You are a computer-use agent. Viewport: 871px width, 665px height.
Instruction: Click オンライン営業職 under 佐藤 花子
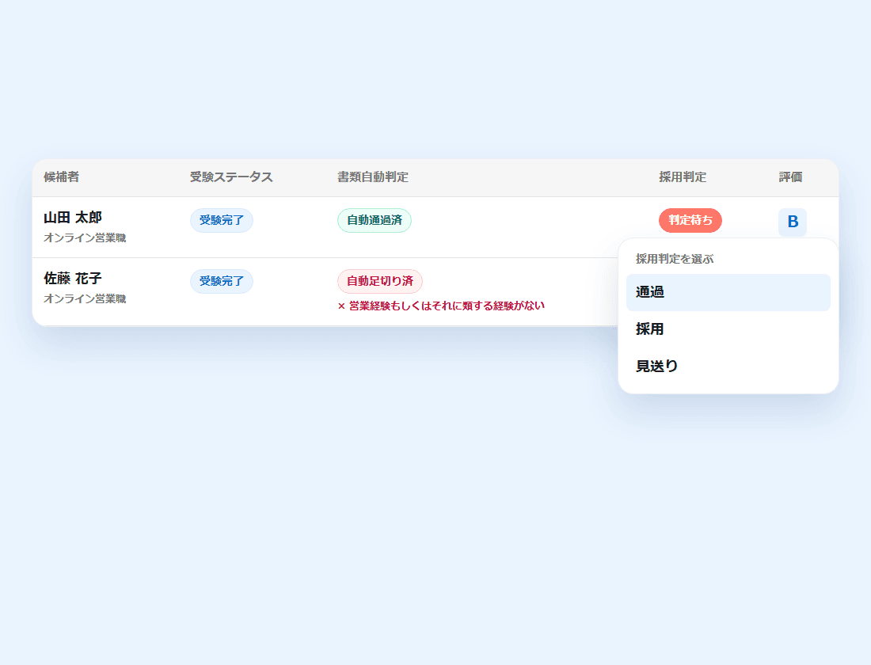[85, 299]
